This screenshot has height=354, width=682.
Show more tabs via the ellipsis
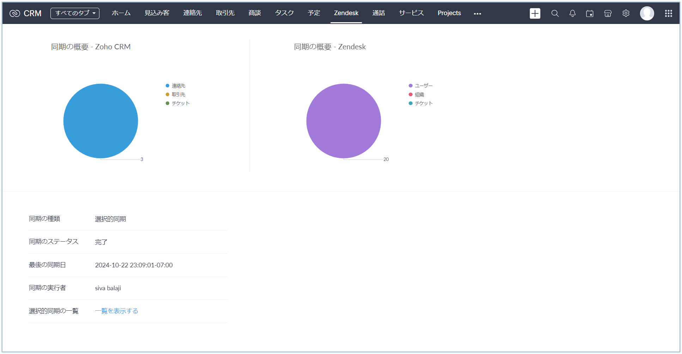pos(477,14)
